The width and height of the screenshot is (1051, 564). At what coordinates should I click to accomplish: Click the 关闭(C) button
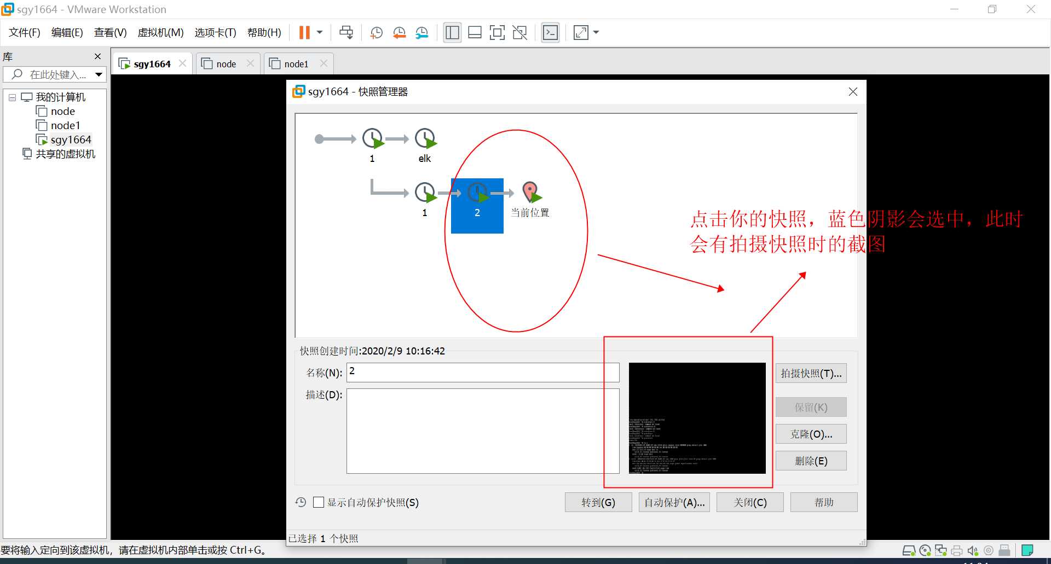click(x=750, y=502)
